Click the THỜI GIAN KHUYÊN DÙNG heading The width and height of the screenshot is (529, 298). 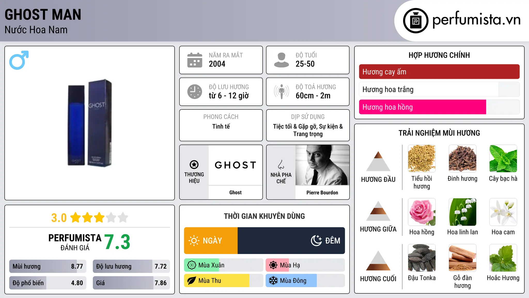pyautogui.click(x=264, y=216)
